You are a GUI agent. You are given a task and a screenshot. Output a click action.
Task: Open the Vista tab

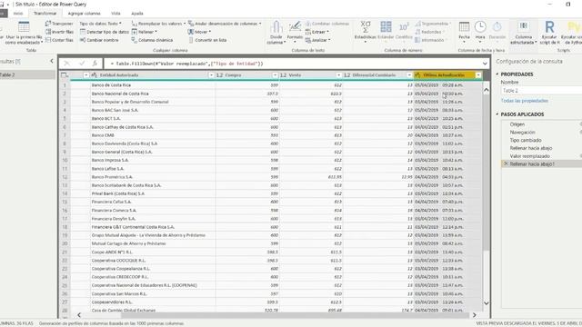115,14
